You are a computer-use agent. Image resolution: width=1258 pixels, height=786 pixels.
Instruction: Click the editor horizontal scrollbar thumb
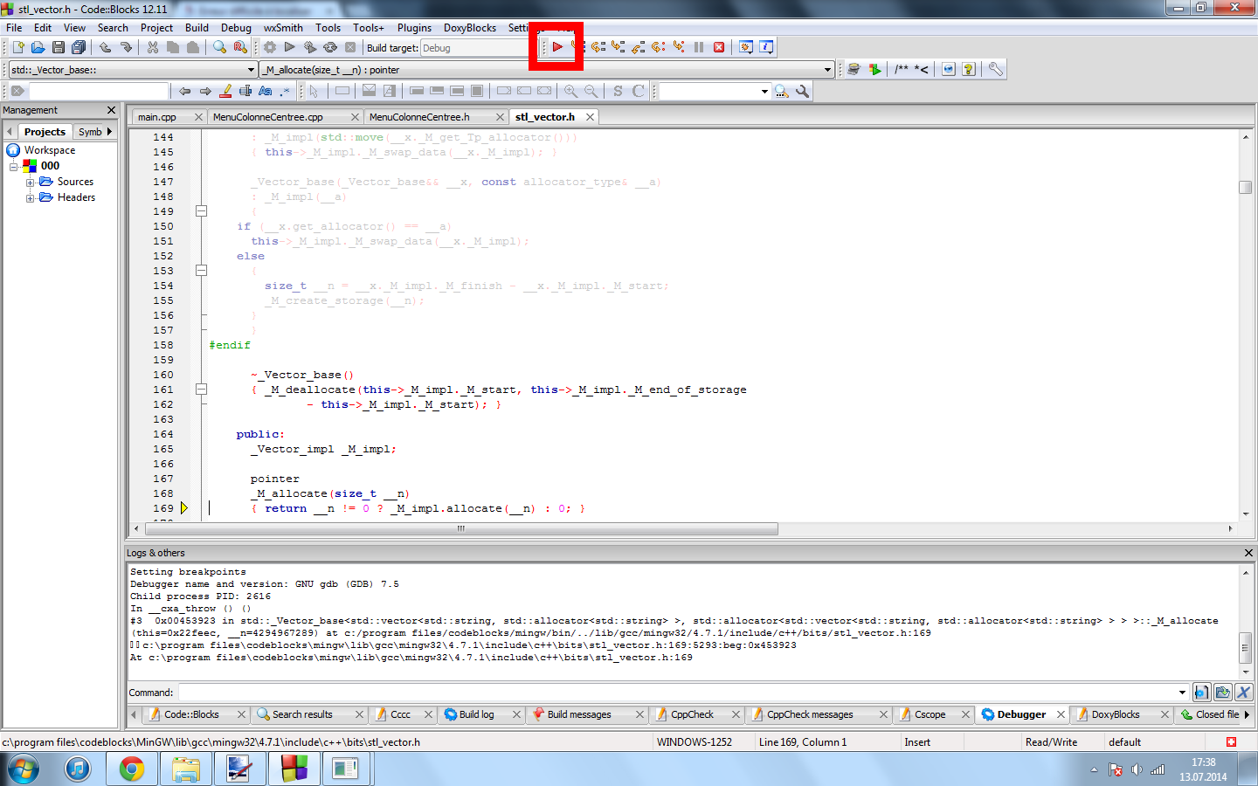point(460,528)
